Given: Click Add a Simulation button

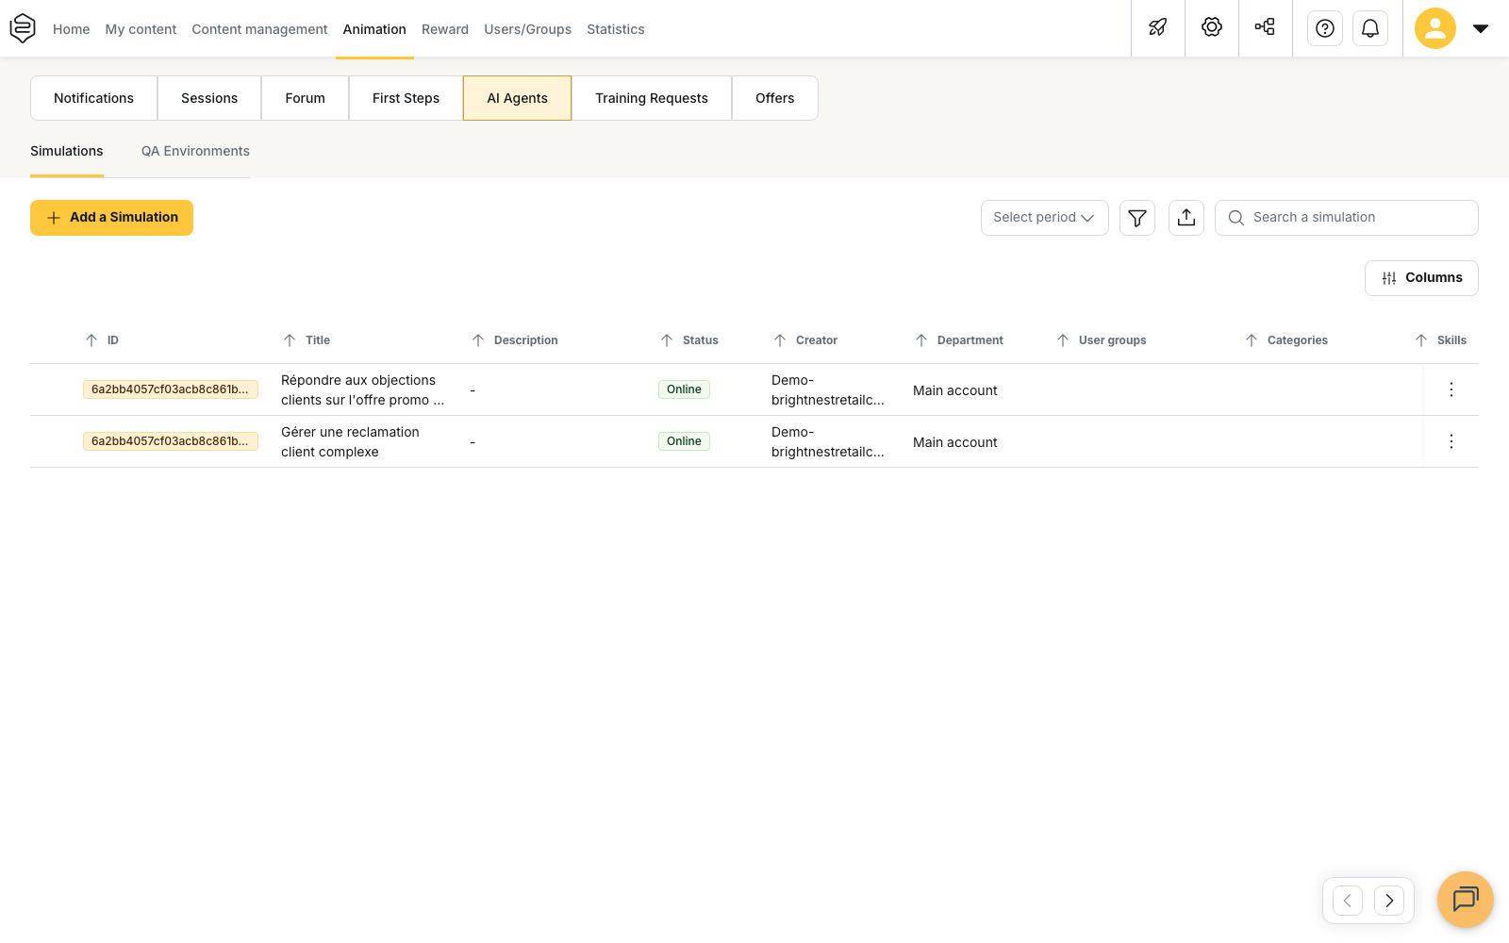Looking at the screenshot, I should (111, 218).
